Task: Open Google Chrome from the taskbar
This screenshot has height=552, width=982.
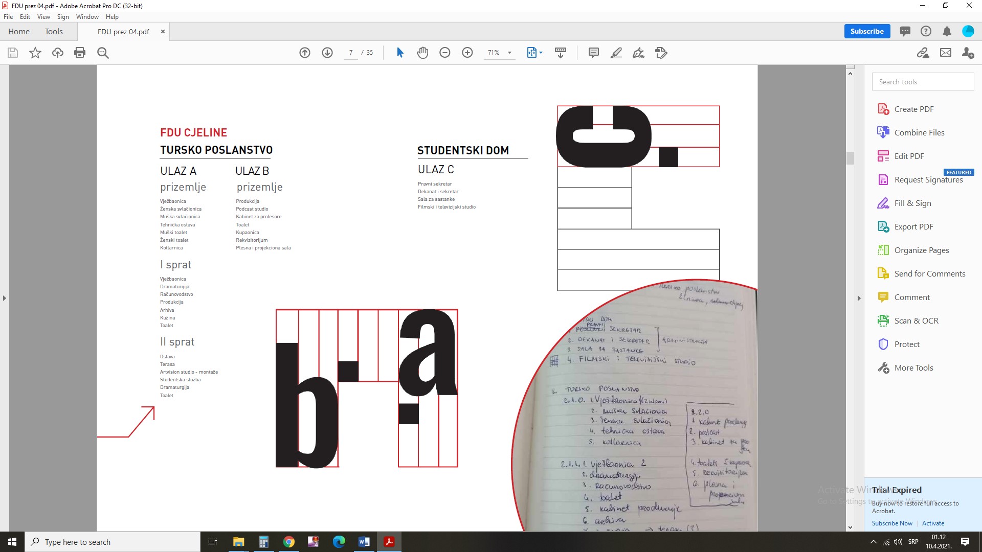Action: tap(289, 542)
